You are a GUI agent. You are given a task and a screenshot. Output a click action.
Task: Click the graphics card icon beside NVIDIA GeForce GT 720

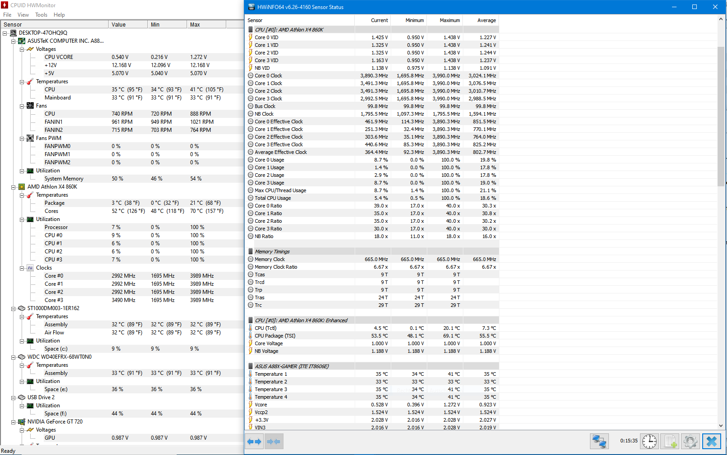22,422
